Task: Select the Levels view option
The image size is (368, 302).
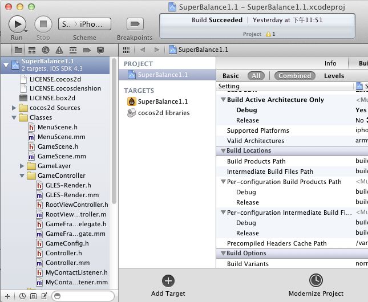Action: click(x=334, y=76)
